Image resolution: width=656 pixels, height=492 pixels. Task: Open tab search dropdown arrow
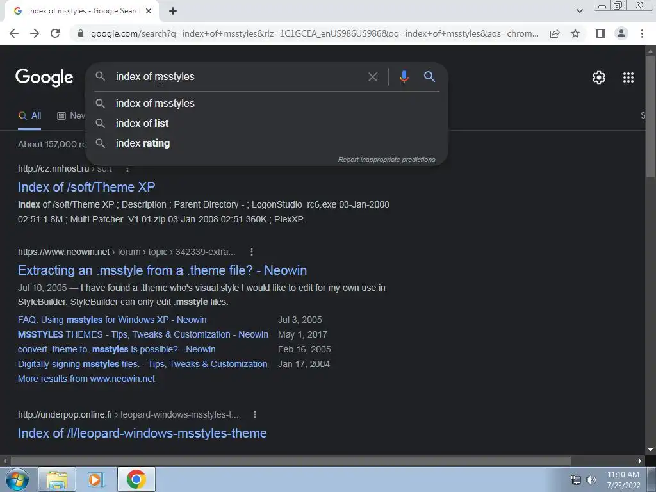(x=579, y=11)
